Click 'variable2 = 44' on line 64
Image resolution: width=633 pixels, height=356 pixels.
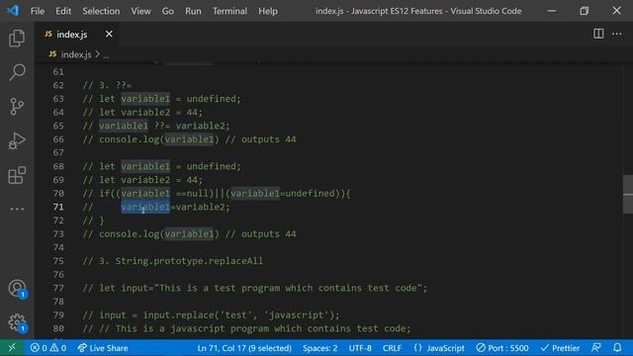(159, 112)
